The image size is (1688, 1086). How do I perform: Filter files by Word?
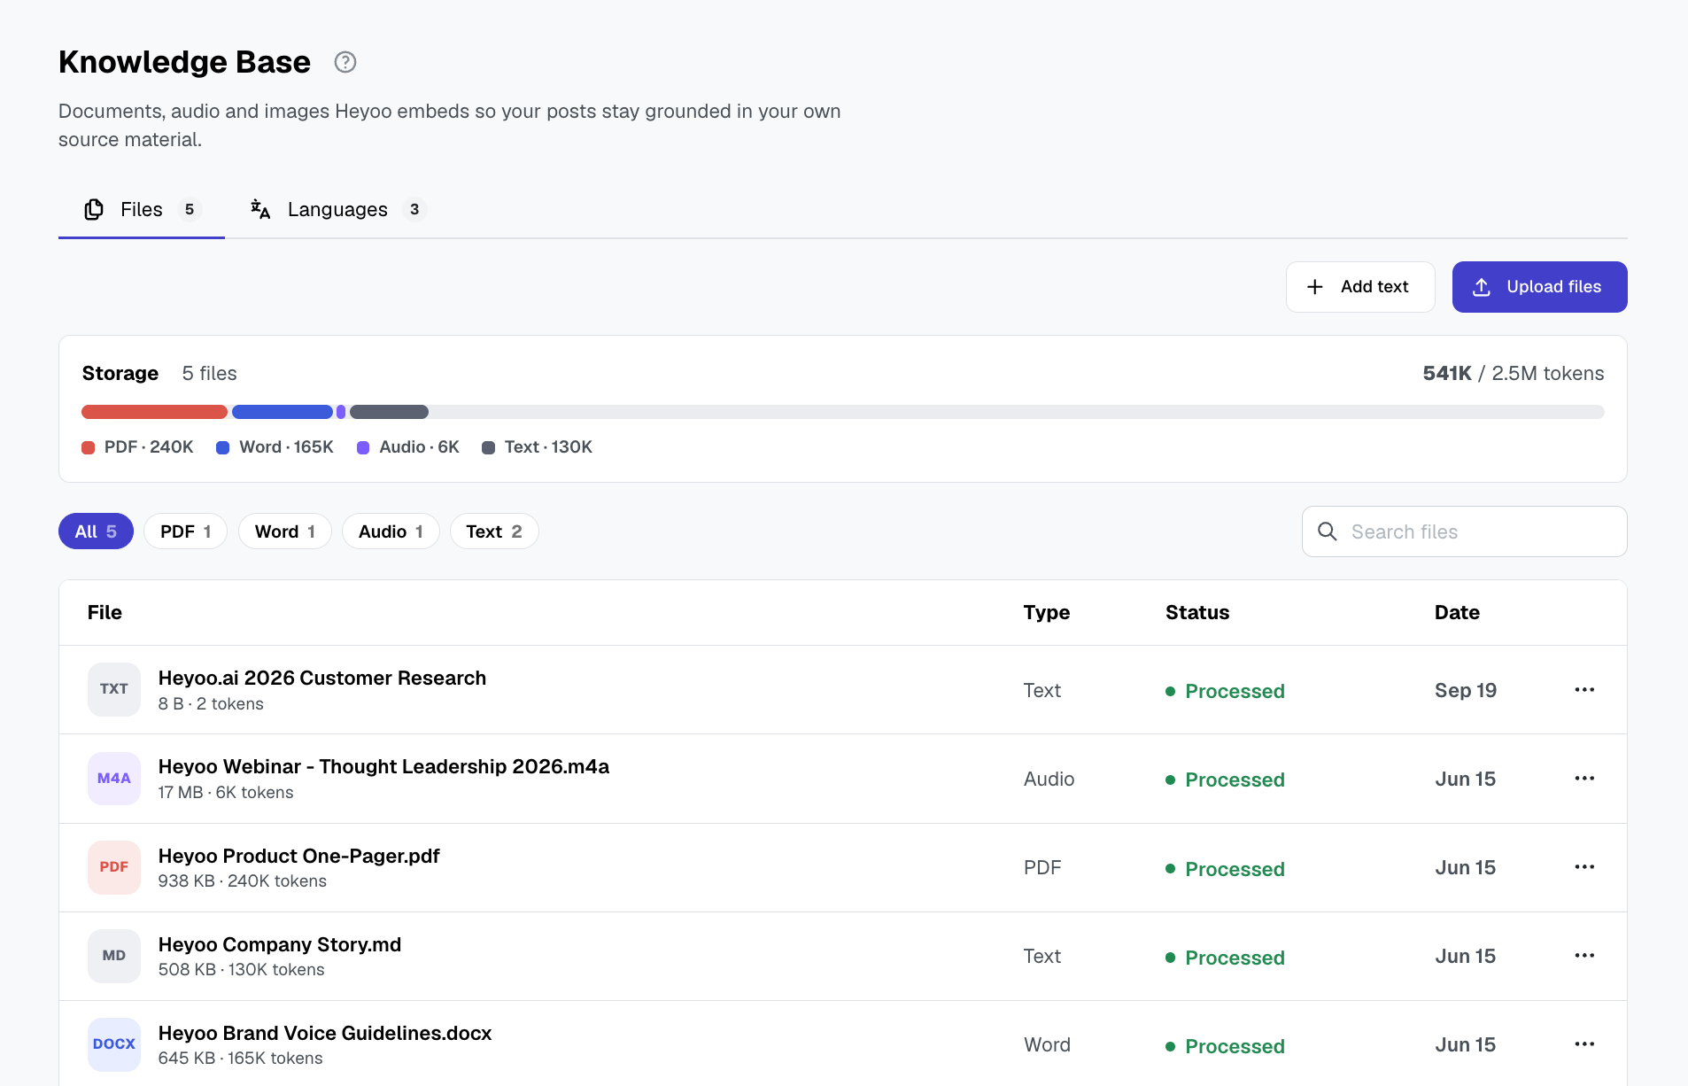coord(284,531)
